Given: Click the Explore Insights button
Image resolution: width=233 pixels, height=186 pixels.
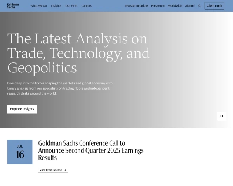Looking at the screenshot, I should (22, 109).
